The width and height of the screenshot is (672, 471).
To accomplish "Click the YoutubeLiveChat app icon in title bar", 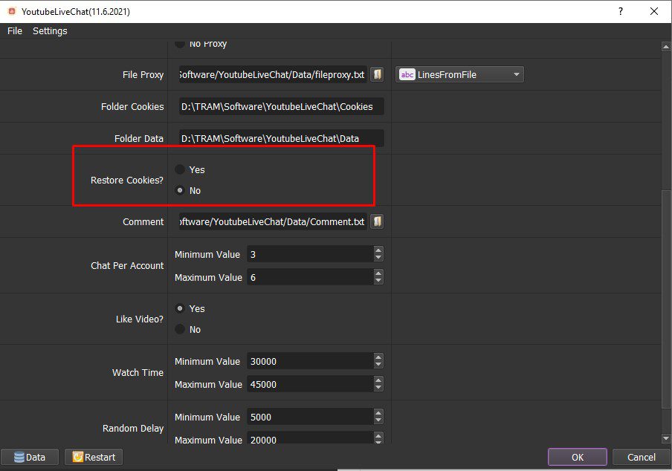I will coord(12,12).
